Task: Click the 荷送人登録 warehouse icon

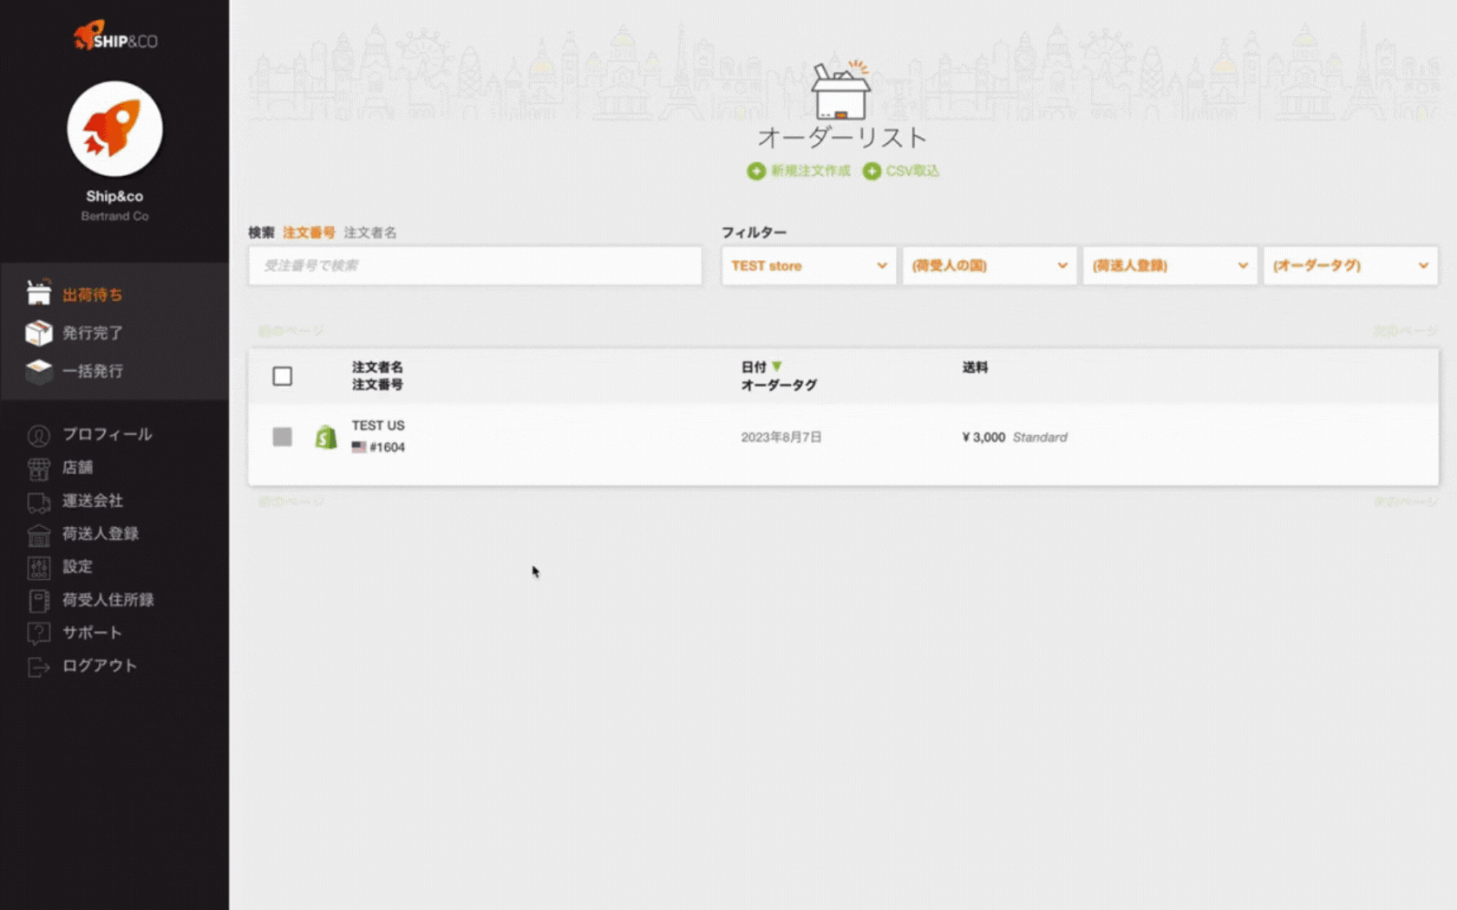Action: pos(39,535)
